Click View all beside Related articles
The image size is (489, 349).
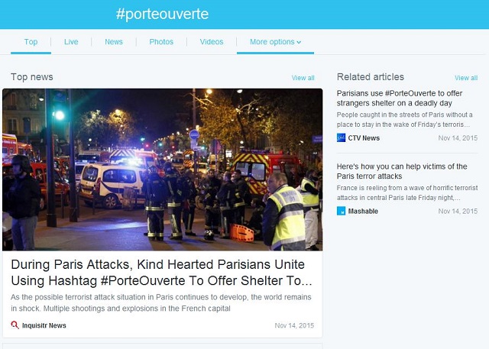(466, 78)
